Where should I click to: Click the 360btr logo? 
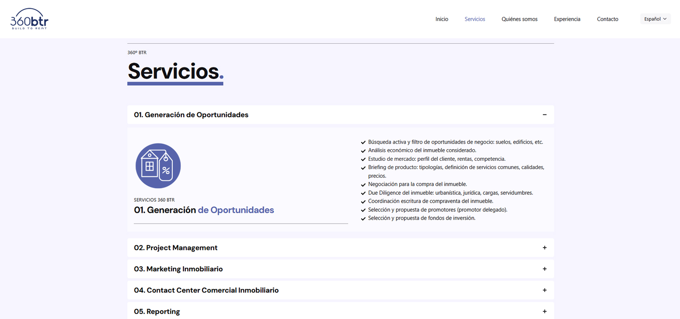(29, 19)
